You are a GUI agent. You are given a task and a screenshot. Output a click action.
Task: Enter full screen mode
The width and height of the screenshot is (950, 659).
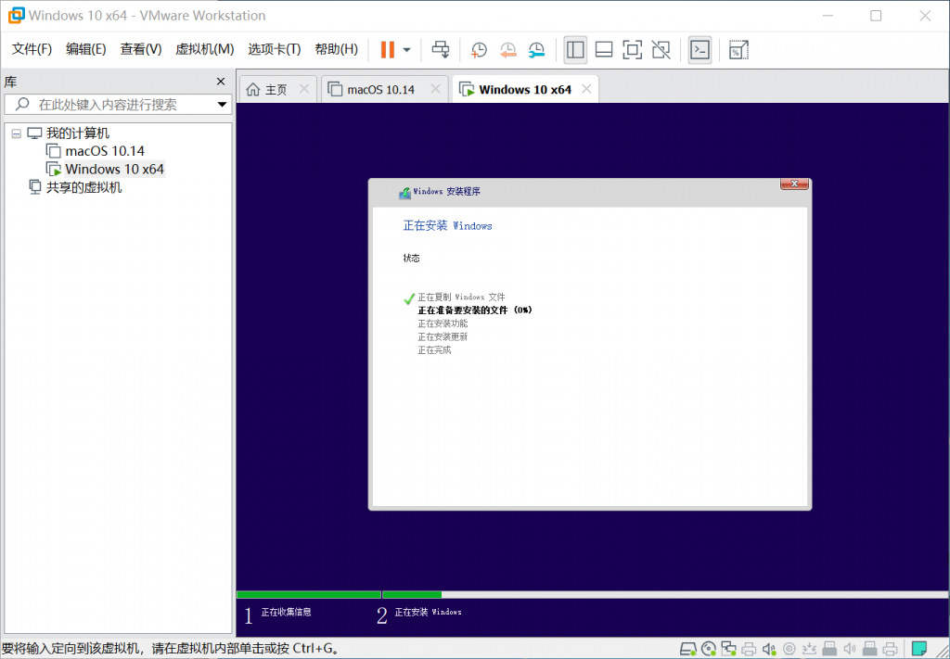(632, 49)
